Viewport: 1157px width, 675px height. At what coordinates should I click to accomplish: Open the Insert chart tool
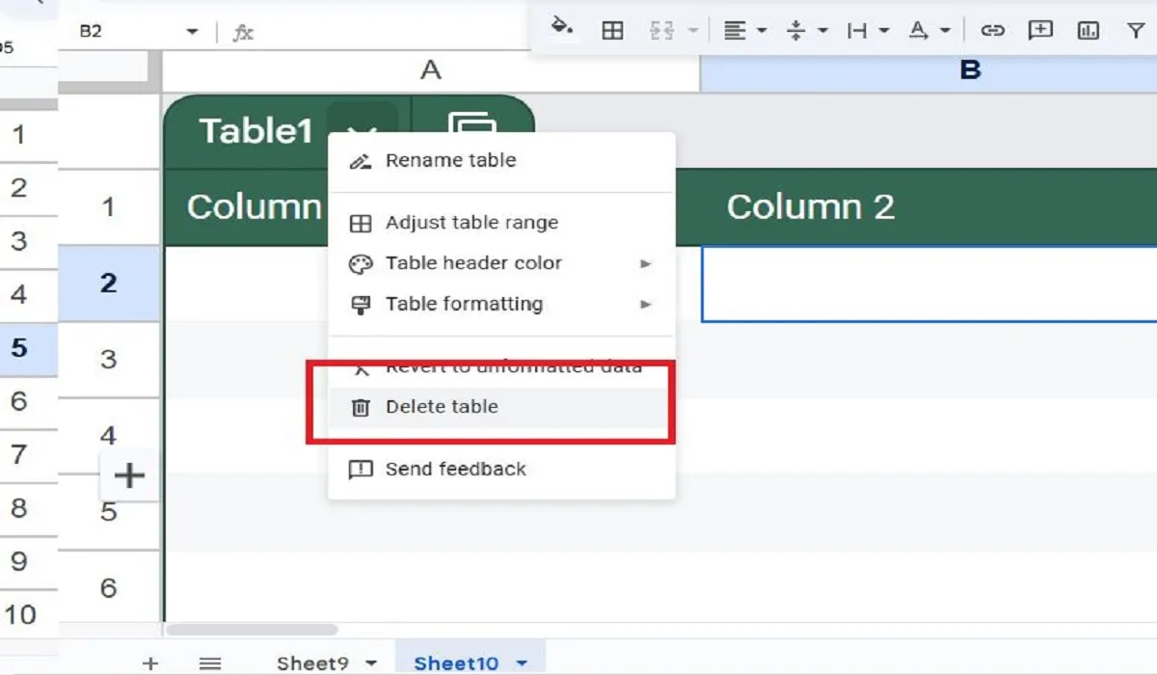[1088, 30]
